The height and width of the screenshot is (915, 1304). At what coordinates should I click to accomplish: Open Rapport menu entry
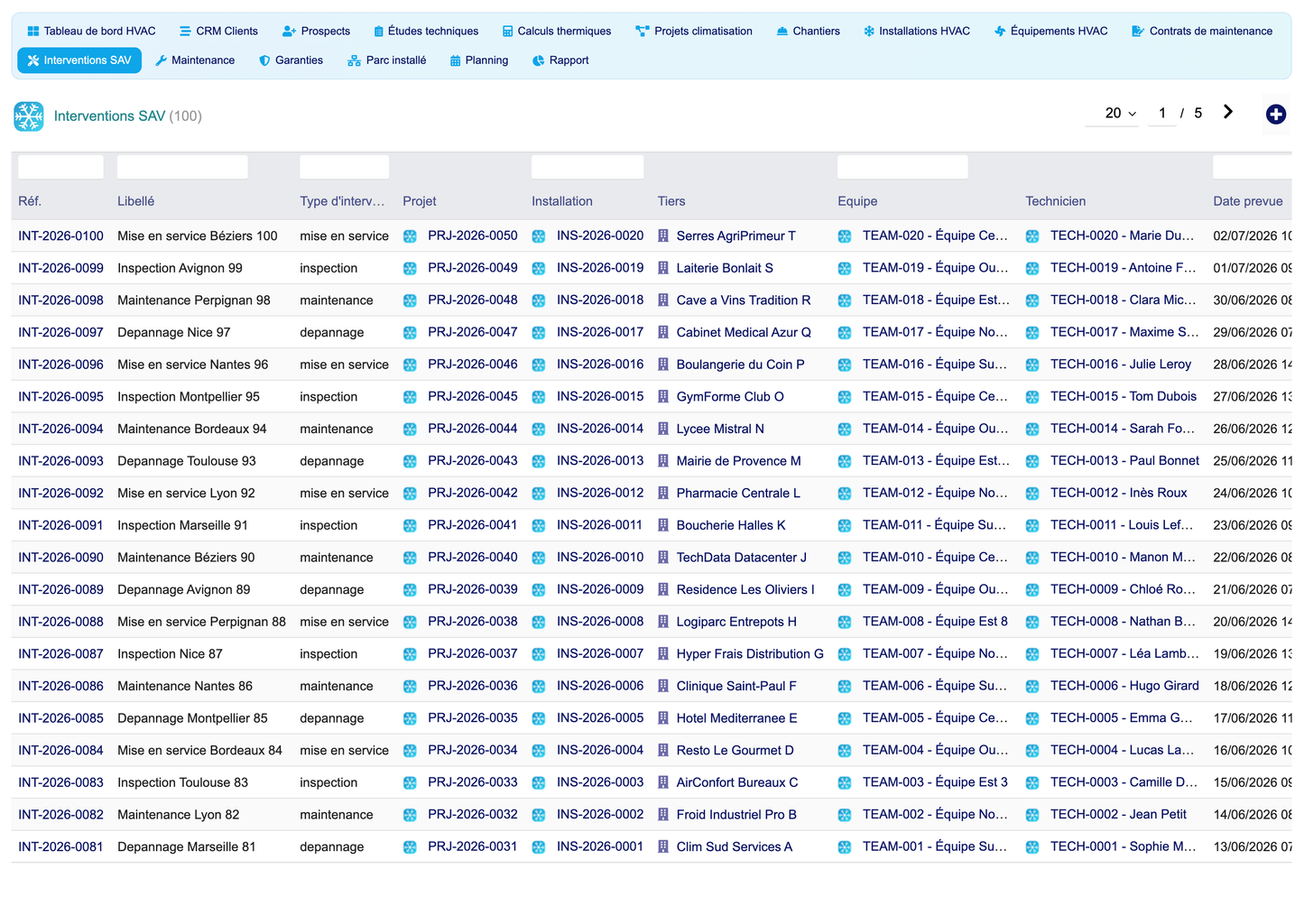click(x=560, y=60)
